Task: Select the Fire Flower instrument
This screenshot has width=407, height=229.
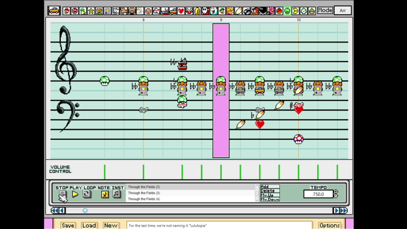Action: 99,11
